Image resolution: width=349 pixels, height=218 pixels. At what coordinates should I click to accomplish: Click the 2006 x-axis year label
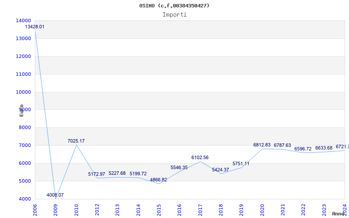(x=35, y=210)
